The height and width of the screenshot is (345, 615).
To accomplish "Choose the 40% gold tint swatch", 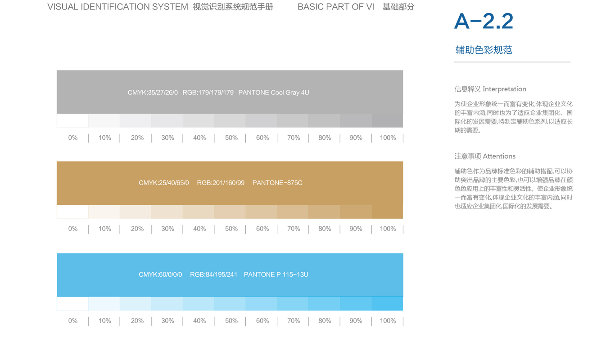I will (x=199, y=212).
